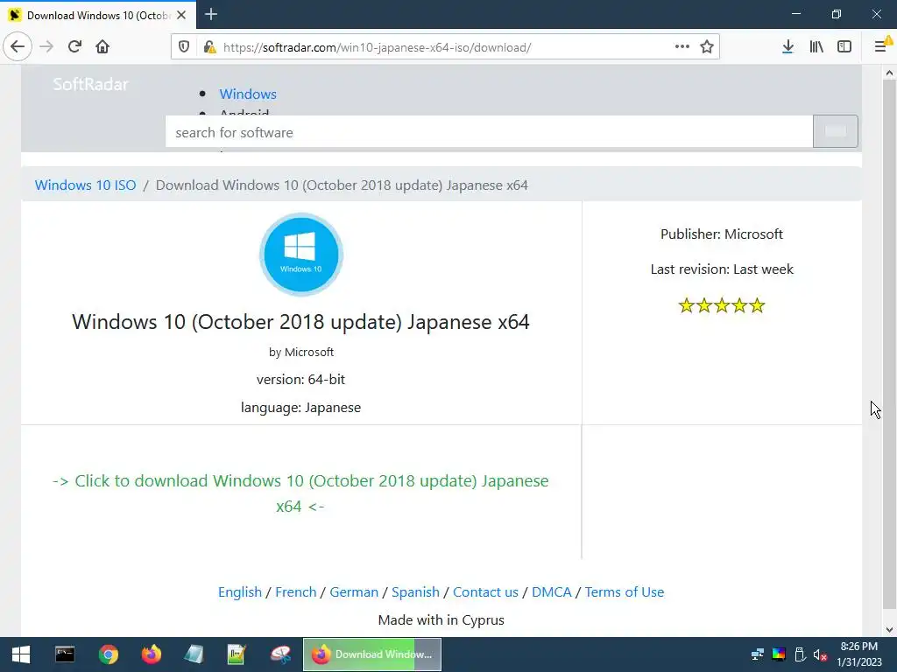Image resolution: width=897 pixels, height=672 pixels.
Task: Click the muted volume tray icon
Action: click(x=820, y=654)
